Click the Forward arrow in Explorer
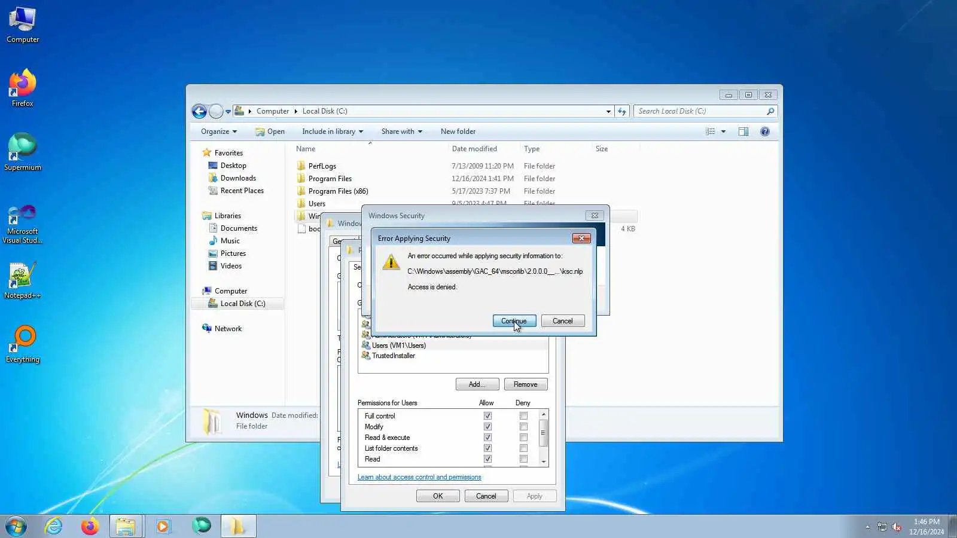Viewport: 957px width, 538px height. point(216,111)
